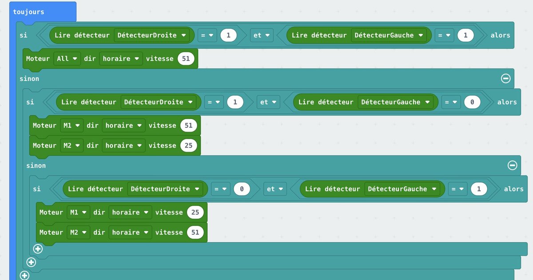Click the bottom-left plus icon to extend outer si
The image size is (533, 280).
[x=25, y=275]
